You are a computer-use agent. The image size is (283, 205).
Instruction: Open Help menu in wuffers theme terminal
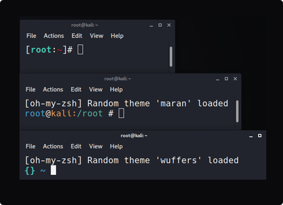[x=116, y=146]
